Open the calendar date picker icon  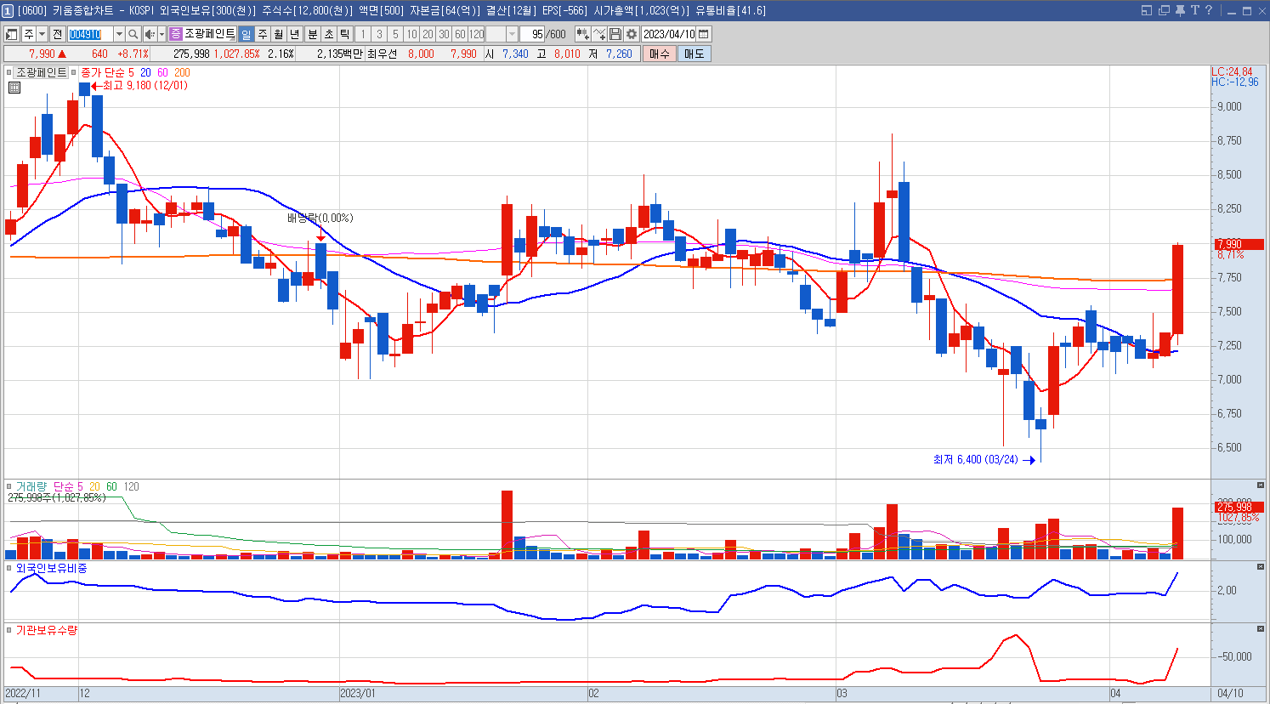(703, 34)
